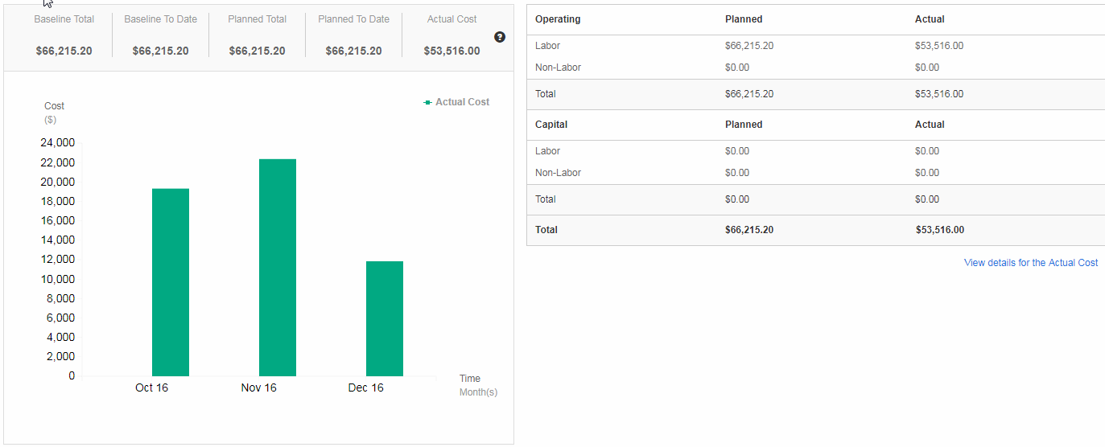Click the Baseline Total summary value
The image size is (1105, 447).
click(64, 51)
